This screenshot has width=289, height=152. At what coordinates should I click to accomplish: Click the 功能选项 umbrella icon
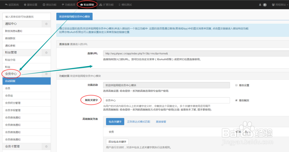[63, 5]
